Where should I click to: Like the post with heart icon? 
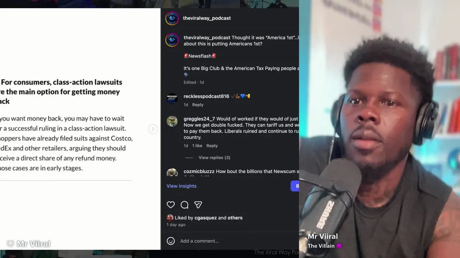click(171, 205)
